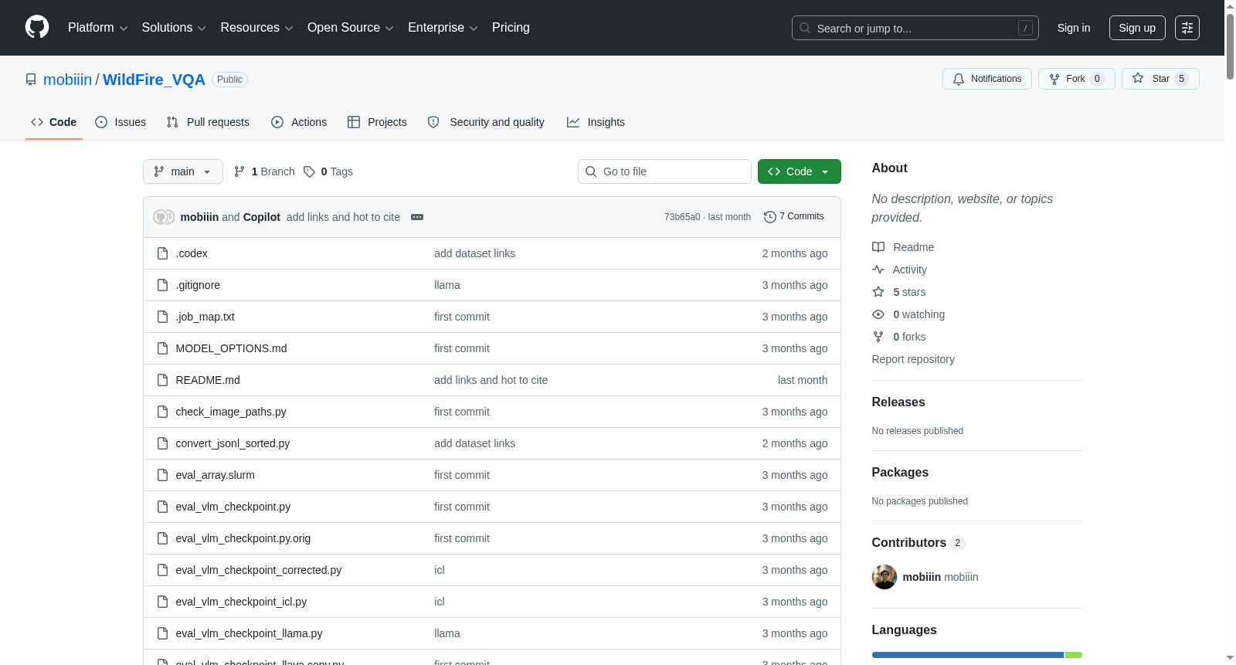Image resolution: width=1236 pixels, height=665 pixels.
Task: Switch to the Issues tab
Action: click(121, 122)
